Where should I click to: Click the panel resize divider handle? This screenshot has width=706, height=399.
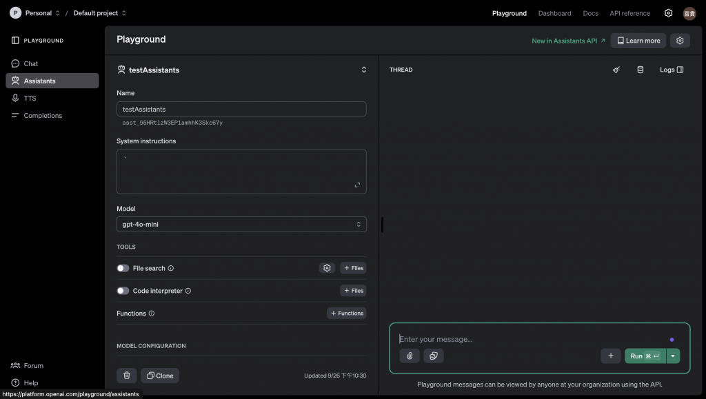pos(382,225)
